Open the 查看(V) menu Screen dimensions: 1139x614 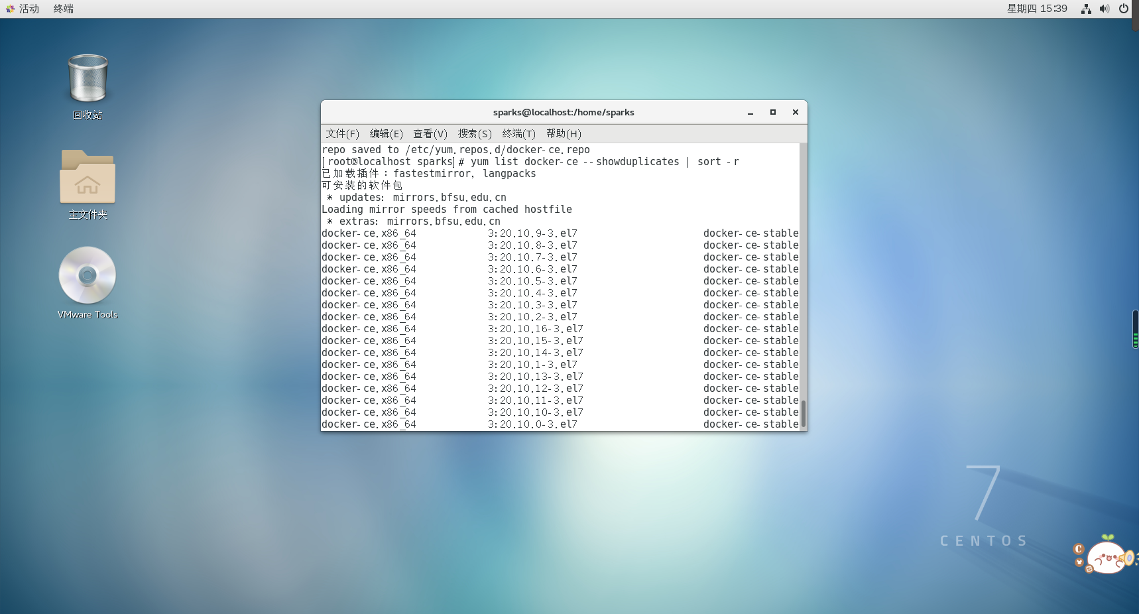pos(430,134)
